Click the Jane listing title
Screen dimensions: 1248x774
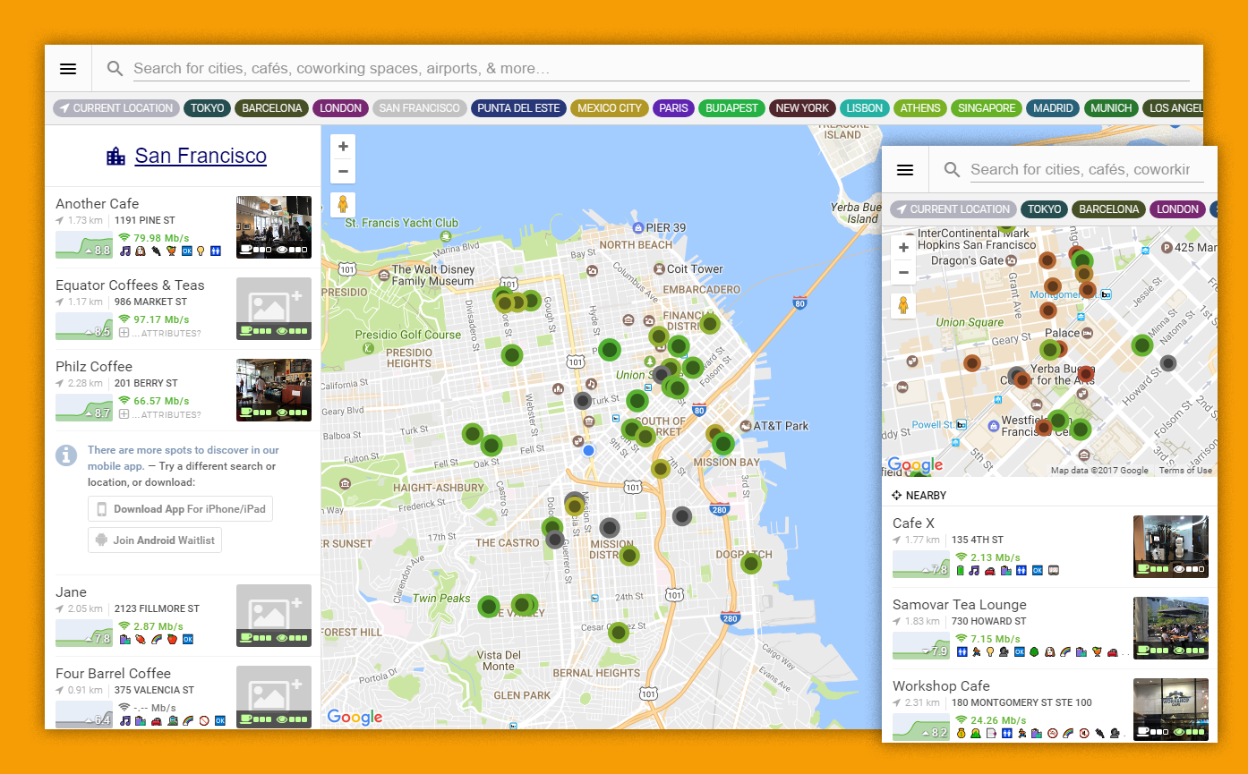(x=72, y=591)
